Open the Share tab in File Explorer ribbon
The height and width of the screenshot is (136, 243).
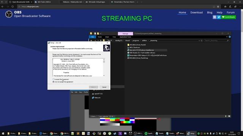(107, 37)
